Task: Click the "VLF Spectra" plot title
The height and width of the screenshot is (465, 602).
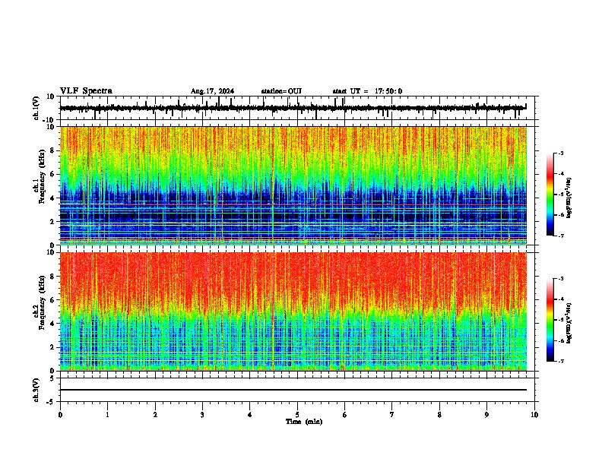Action: tap(86, 91)
